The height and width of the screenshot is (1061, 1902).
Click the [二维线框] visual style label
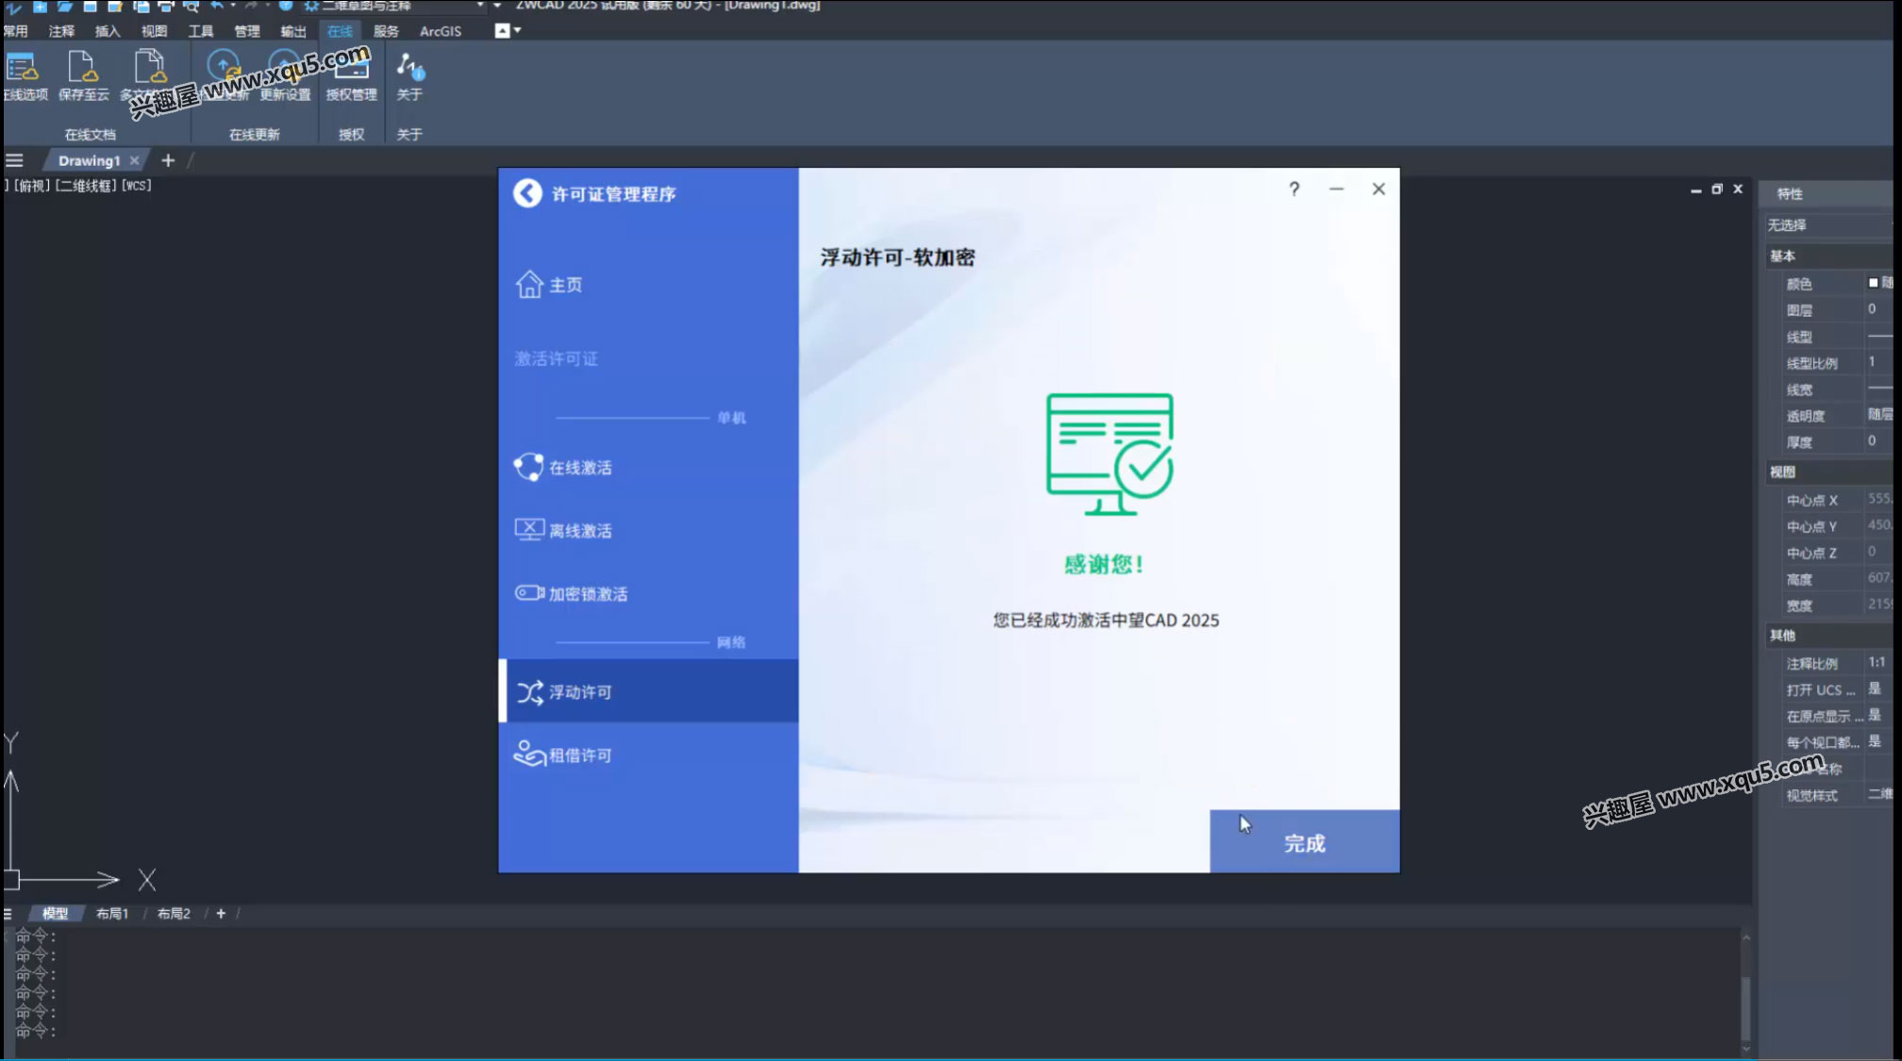click(85, 185)
